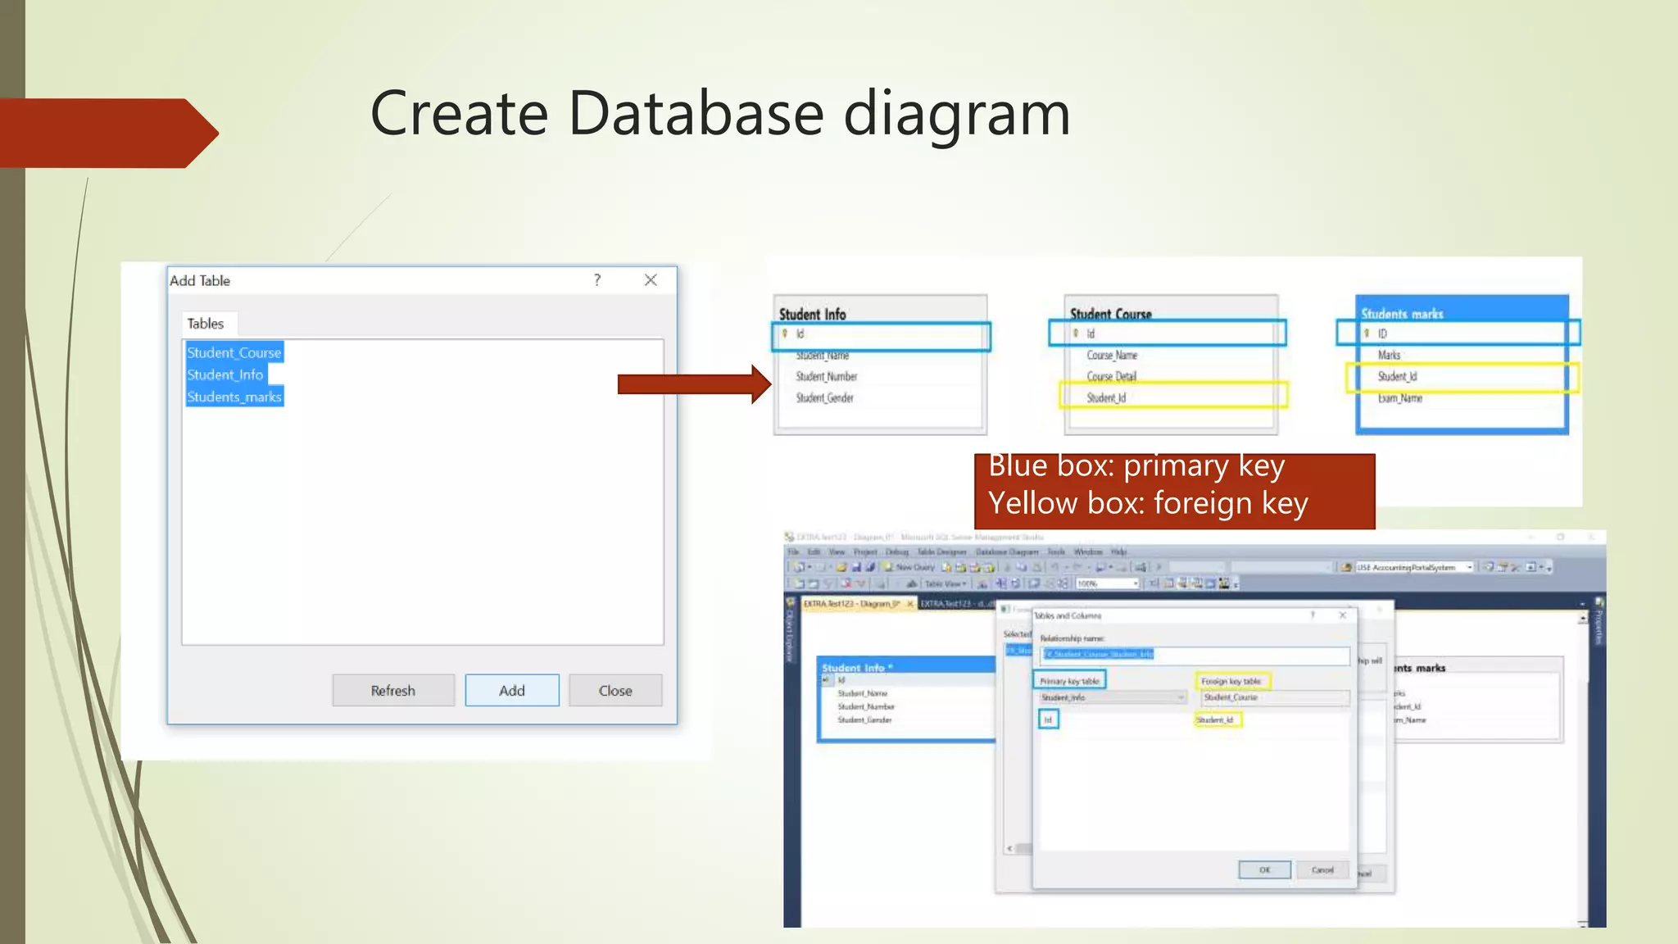Click the Open File icon in SSMS toolbar
Viewport: 1678px width, 944px height.
pyautogui.click(x=841, y=567)
